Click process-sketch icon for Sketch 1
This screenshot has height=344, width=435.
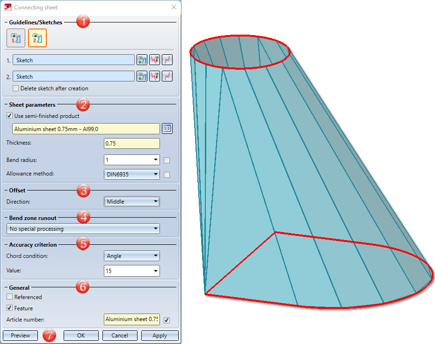[x=155, y=60]
